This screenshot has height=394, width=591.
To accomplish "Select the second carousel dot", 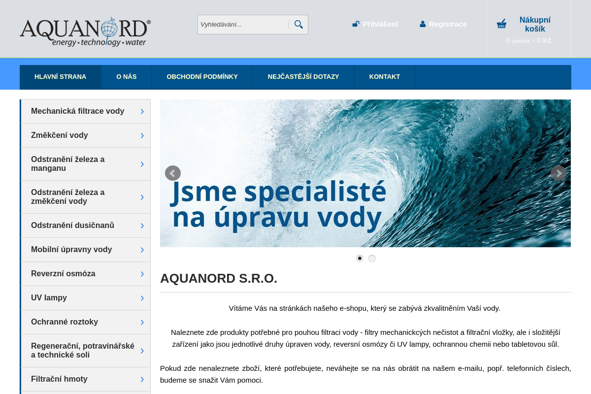I will (x=372, y=258).
